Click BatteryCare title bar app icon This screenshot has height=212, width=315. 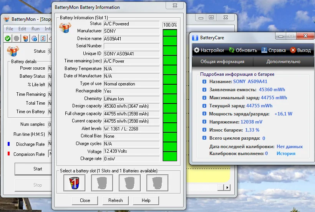pyautogui.click(x=195, y=38)
